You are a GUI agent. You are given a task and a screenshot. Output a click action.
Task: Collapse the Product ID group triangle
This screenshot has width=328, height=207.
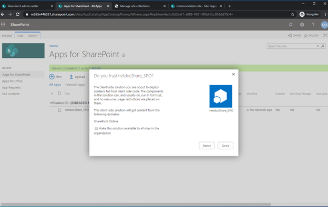coord(51,103)
